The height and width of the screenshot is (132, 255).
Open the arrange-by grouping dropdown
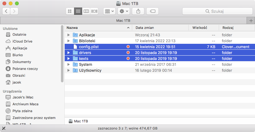[109, 11]
